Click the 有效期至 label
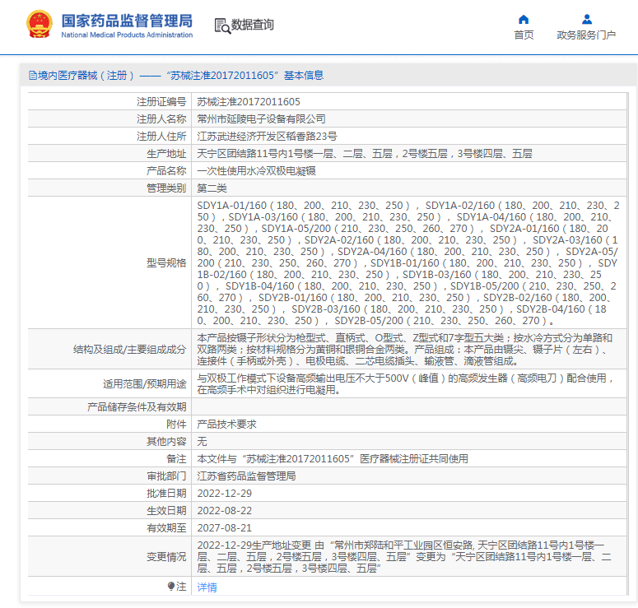This screenshot has height=608, width=638. click(166, 528)
